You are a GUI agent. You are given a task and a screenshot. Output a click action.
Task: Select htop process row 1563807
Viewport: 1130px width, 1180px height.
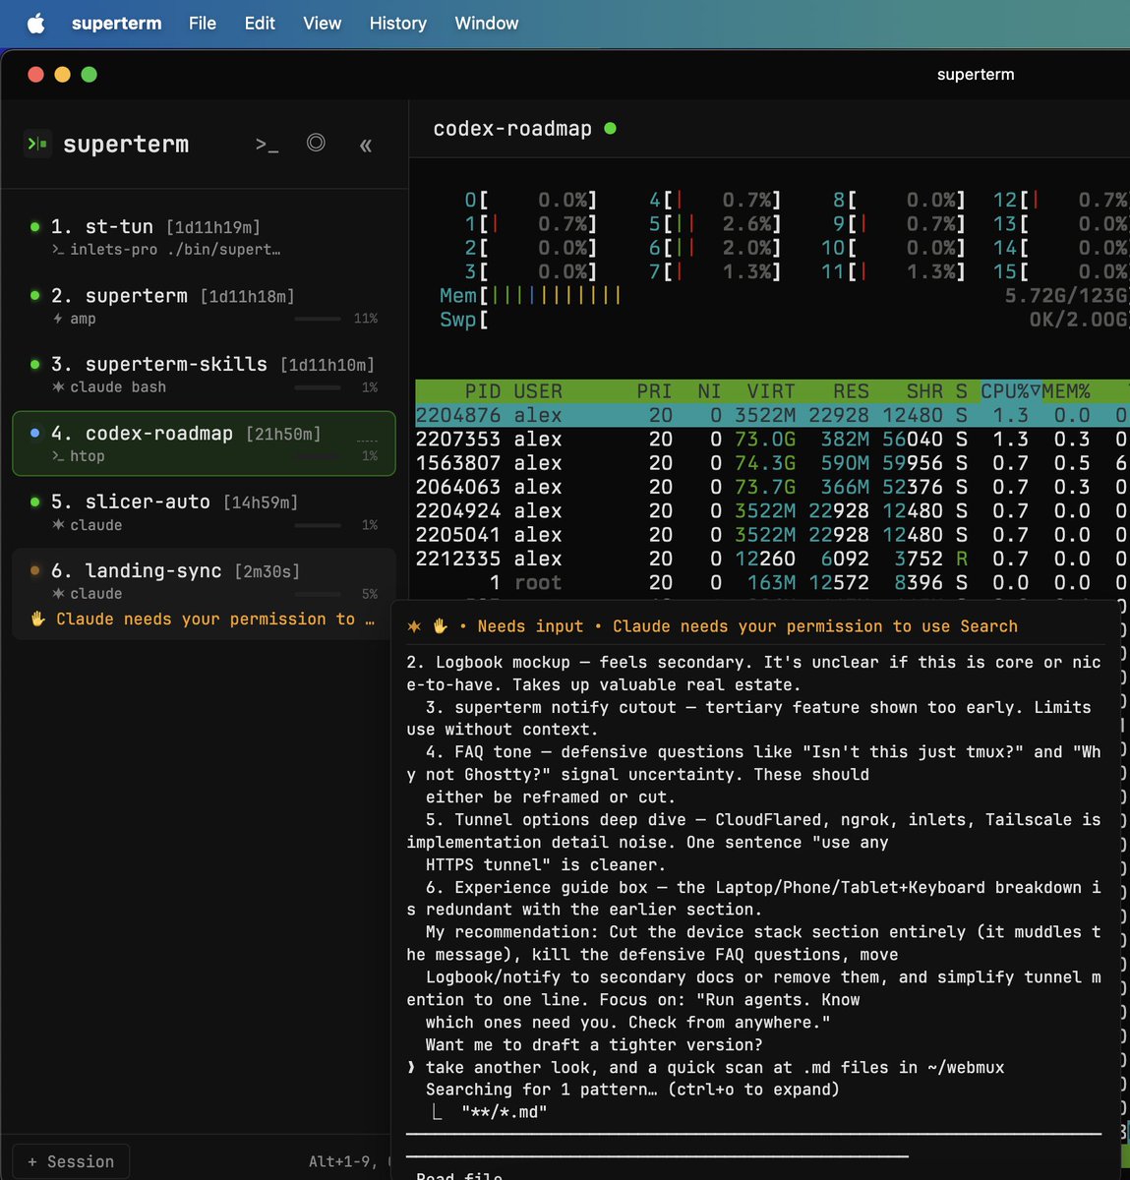pyautogui.click(x=772, y=462)
